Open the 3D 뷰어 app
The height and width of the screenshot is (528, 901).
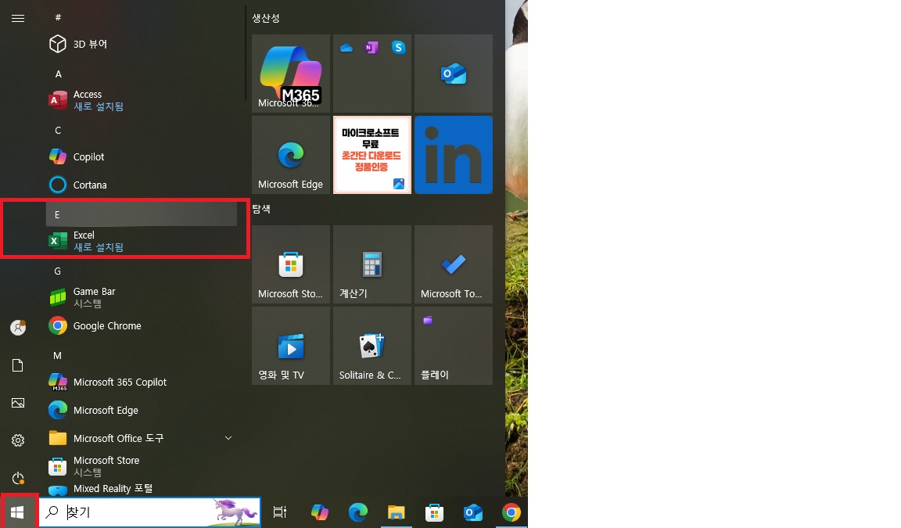pyautogui.click(x=142, y=45)
